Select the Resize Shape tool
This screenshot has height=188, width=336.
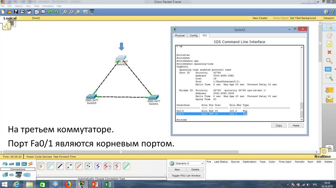pos(329,77)
